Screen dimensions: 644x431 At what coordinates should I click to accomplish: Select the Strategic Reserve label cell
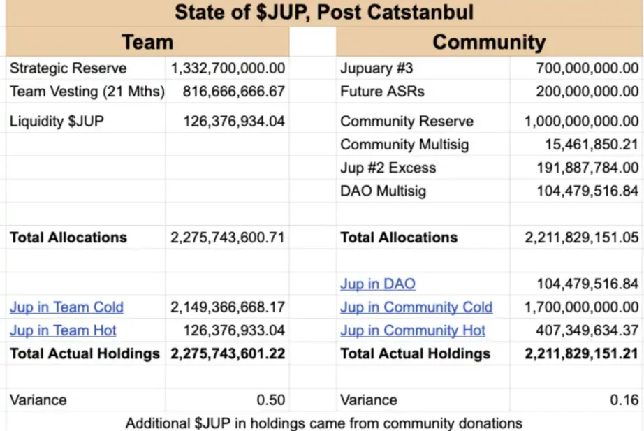point(68,68)
